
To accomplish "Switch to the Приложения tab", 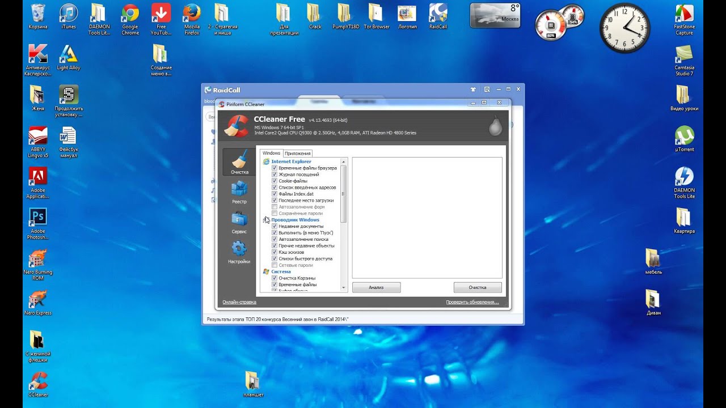I will [x=297, y=154].
